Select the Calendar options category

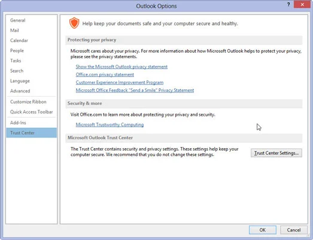(x=19, y=40)
